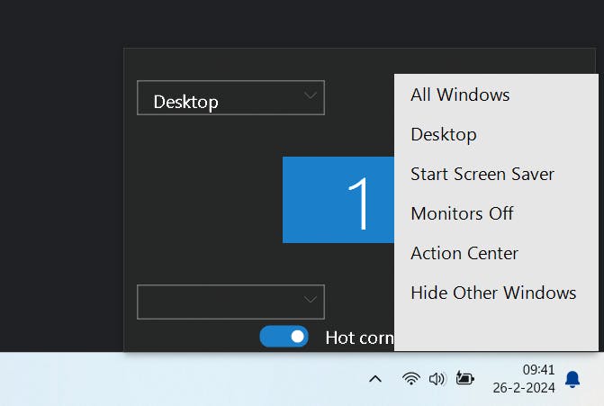Click the blue monitor 1 thumbnail
The width and height of the screenshot is (604, 406).
pos(338,200)
